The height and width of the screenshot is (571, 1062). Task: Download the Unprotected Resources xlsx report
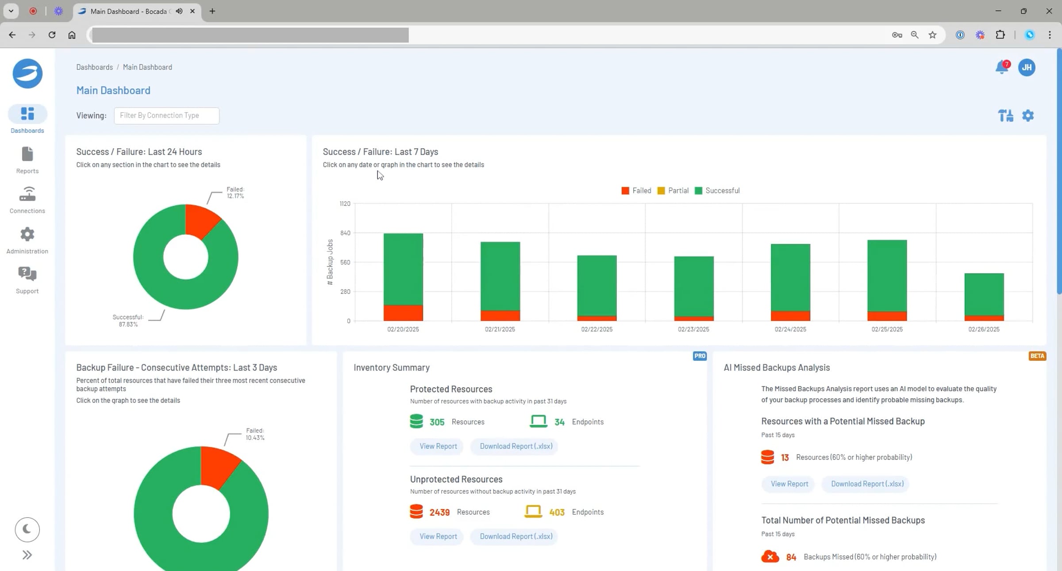(514, 536)
